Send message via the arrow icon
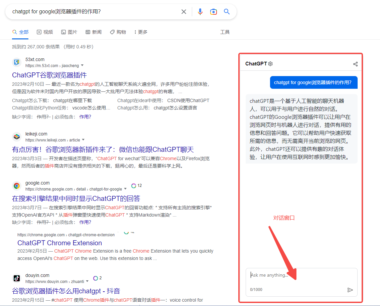Screen dimensions: 380x306 [x=351, y=290]
